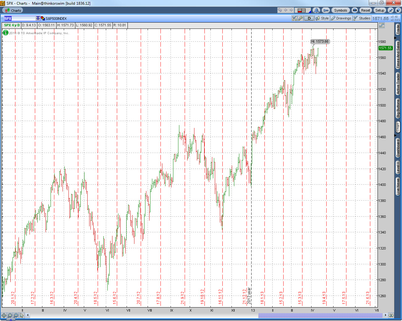The image size is (402, 321).
Task: Click the alerts bell icon
Action: (316, 10)
